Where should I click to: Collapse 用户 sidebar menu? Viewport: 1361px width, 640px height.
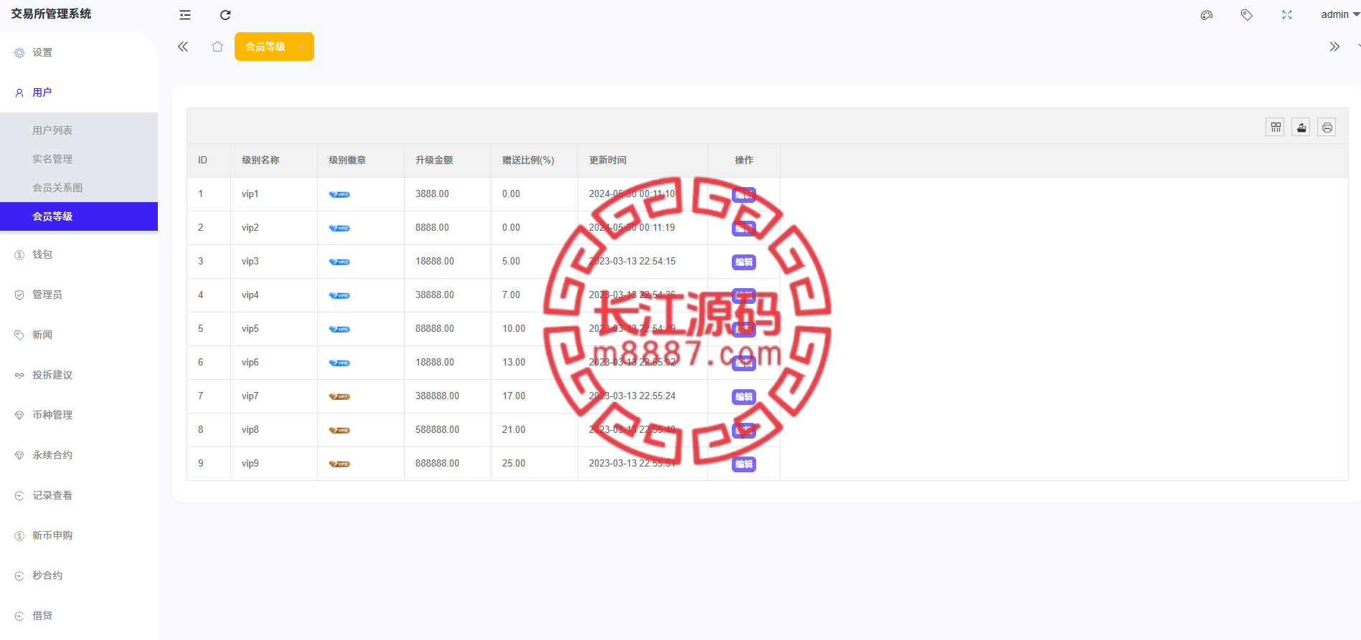[79, 92]
